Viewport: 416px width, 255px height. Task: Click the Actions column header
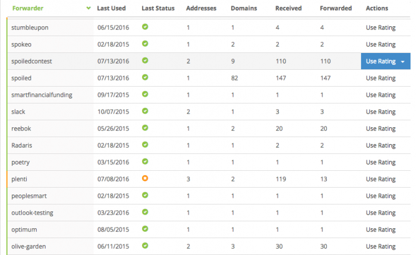(x=377, y=8)
